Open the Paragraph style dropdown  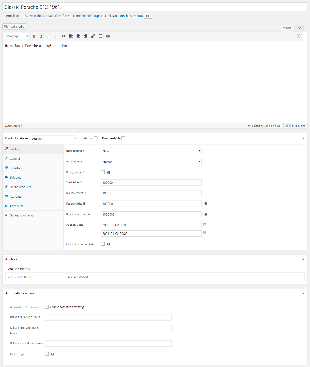coord(17,36)
